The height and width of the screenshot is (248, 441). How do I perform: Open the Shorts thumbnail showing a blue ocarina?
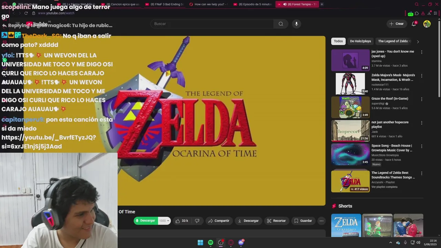click(x=408, y=226)
